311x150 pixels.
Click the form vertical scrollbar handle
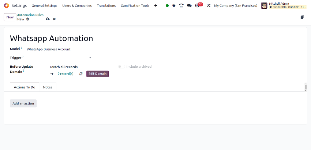click(306, 87)
